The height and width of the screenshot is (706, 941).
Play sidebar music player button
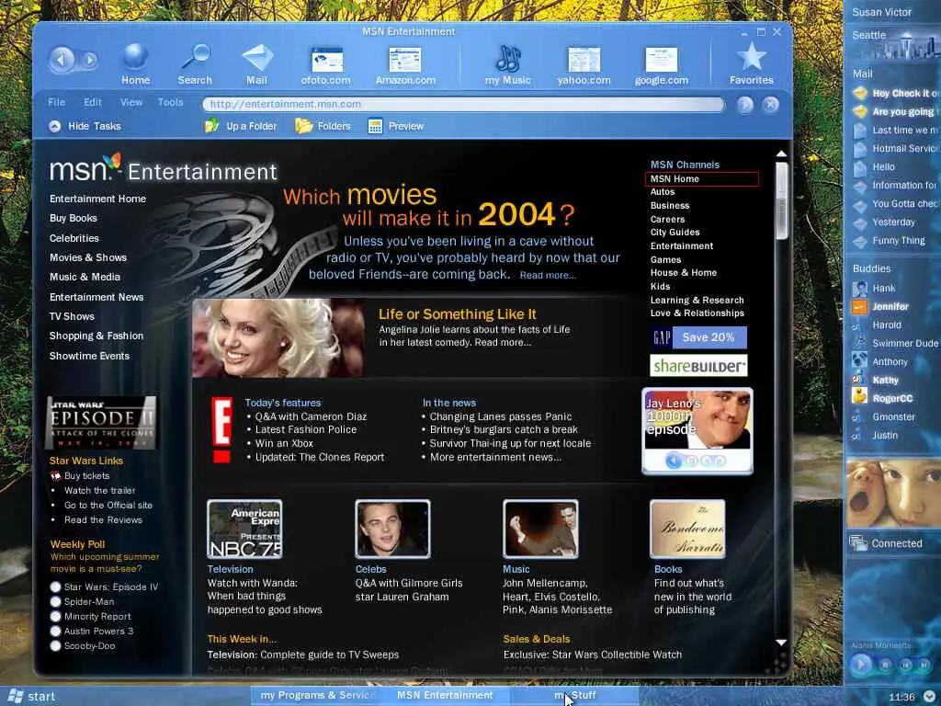pyautogui.click(x=860, y=664)
